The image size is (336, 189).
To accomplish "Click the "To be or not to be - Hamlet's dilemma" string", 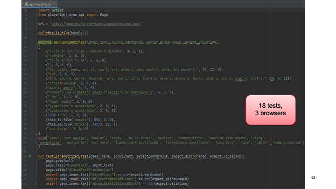I will point(85,51).
